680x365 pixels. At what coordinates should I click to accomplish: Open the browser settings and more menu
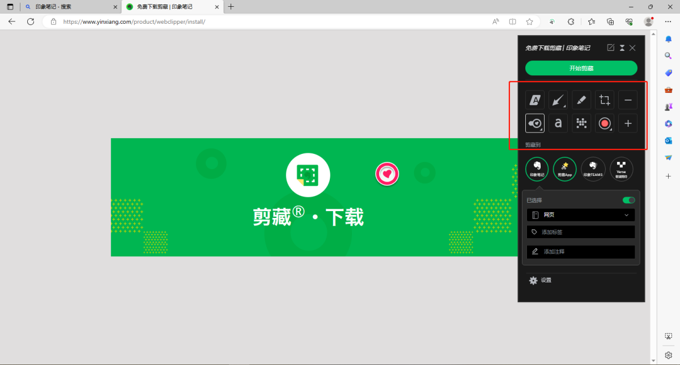(668, 22)
